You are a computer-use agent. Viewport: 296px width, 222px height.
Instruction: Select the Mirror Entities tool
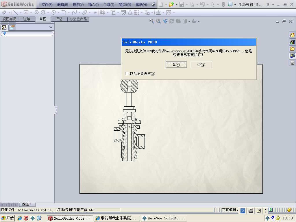[130, 12]
